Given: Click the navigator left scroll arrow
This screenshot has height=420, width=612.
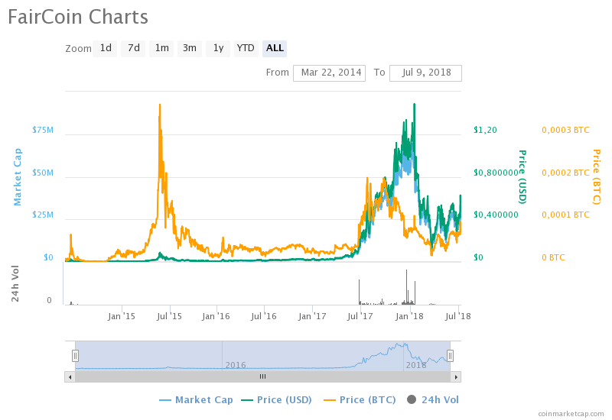Looking at the screenshot, I should pos(70,376).
